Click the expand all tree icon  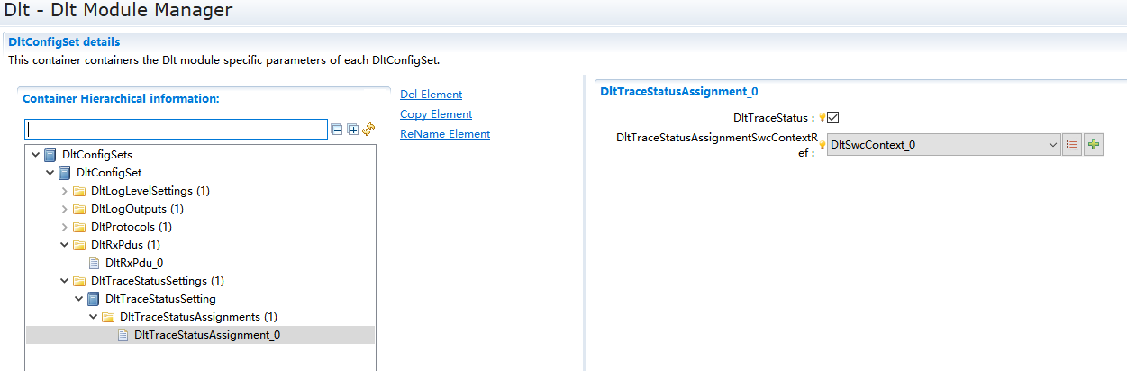coord(352,130)
